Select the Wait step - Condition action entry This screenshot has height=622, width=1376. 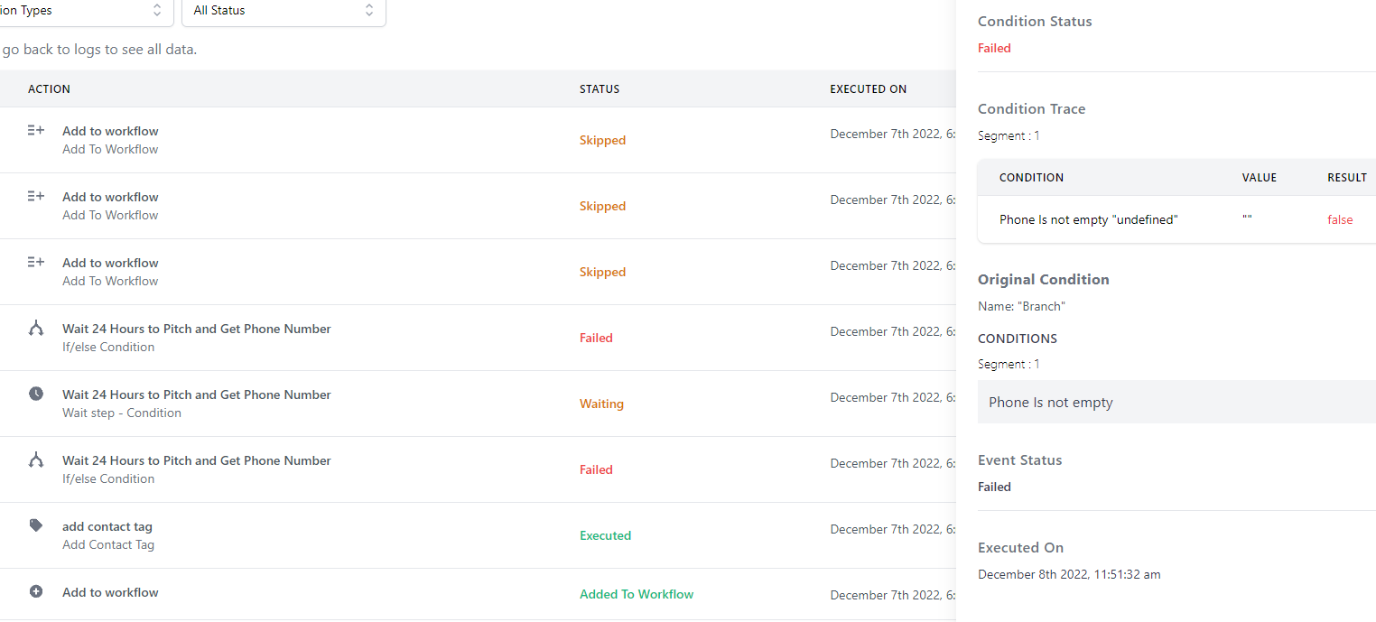121,413
